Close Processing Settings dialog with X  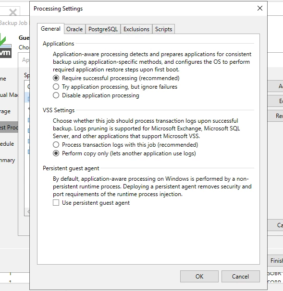pyautogui.click(x=260, y=8)
